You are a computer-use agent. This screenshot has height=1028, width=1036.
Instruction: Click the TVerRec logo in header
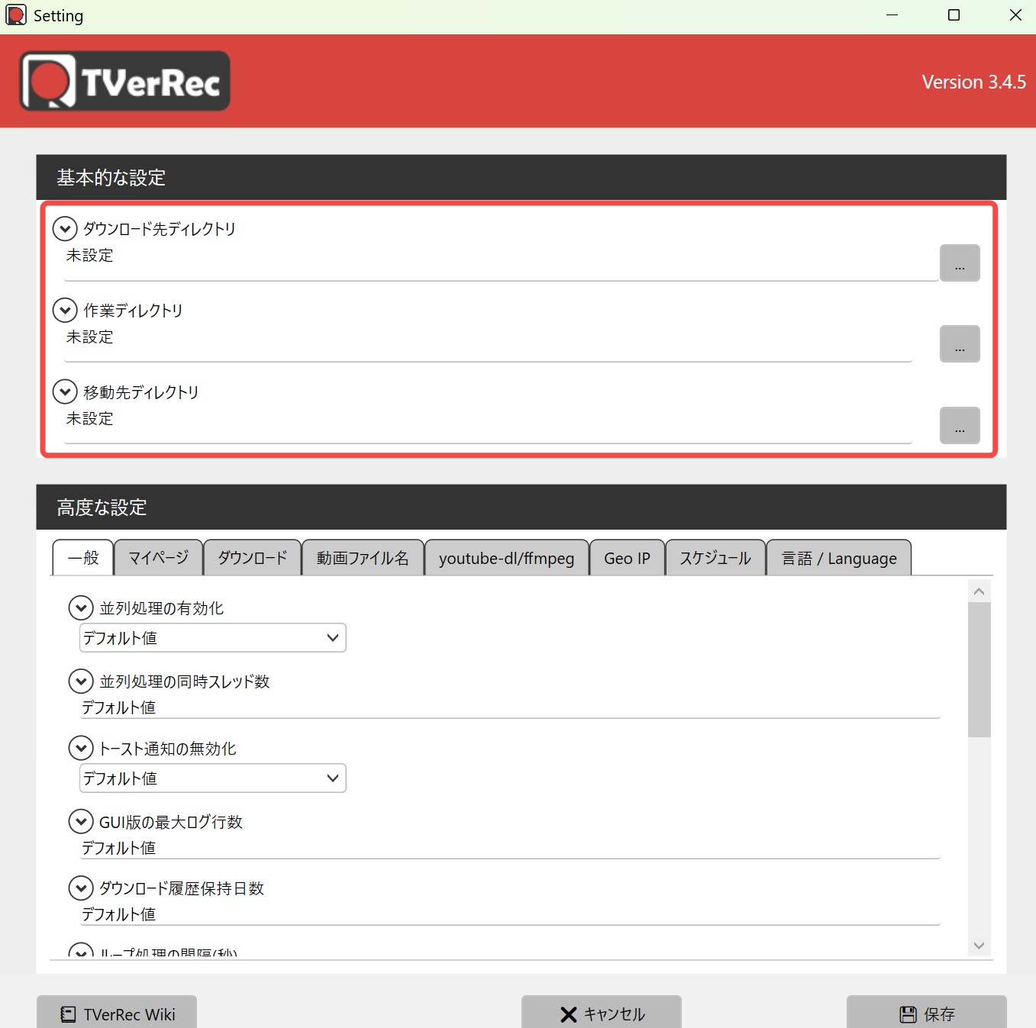pos(124,81)
